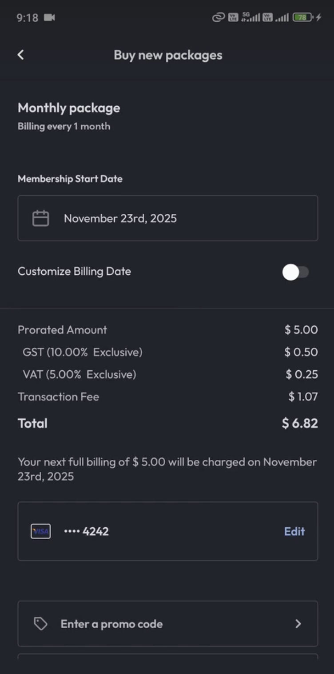Tap the screen recording camera status icon
This screenshot has width=334, height=674.
[50, 18]
